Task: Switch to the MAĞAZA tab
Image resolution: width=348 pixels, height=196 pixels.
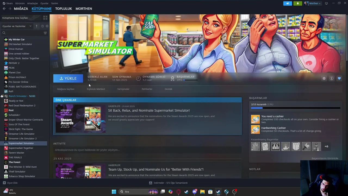Action: click(21, 9)
